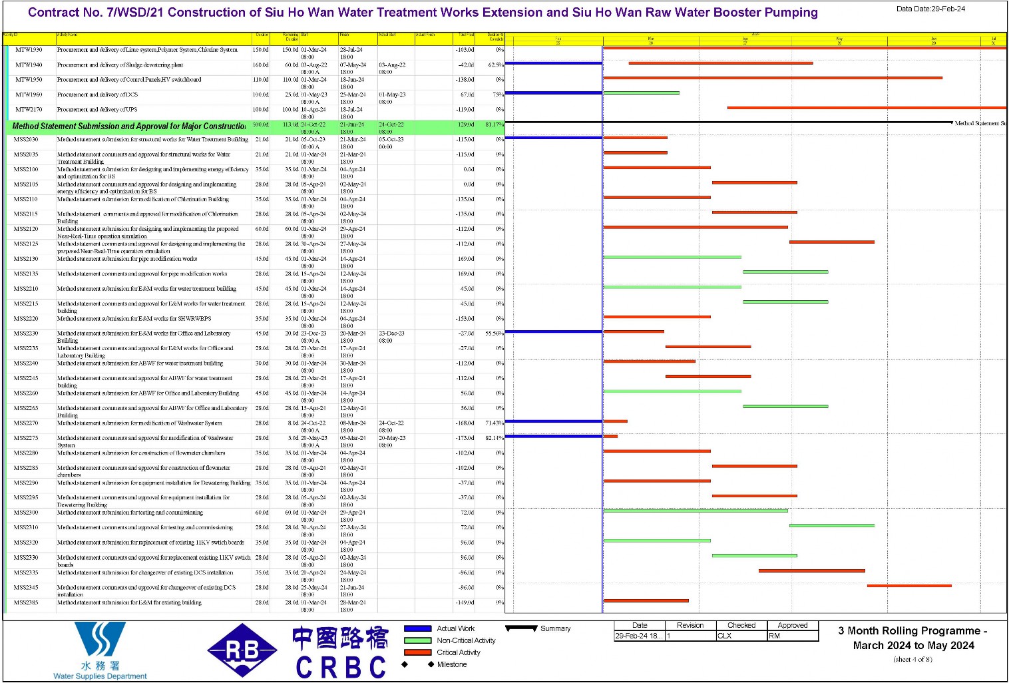Click the 169.0d total float for MSS2130
The height and width of the screenshot is (683, 1009).
[467, 259]
